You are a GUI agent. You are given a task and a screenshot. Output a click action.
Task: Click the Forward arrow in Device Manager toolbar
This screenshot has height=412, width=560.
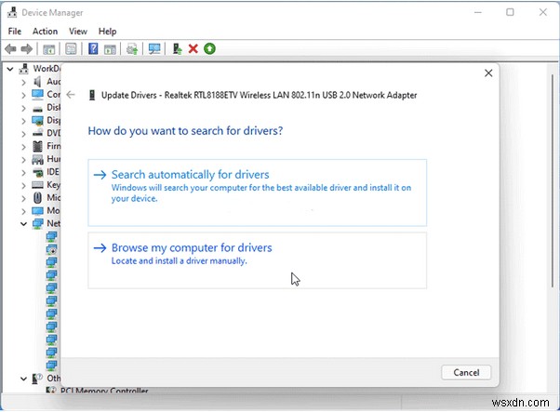(27, 48)
